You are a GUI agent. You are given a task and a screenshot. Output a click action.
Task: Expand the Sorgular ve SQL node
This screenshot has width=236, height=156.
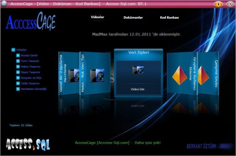click(x=18, y=78)
